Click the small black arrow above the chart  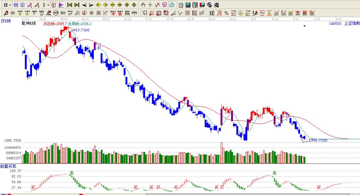(304, 26)
